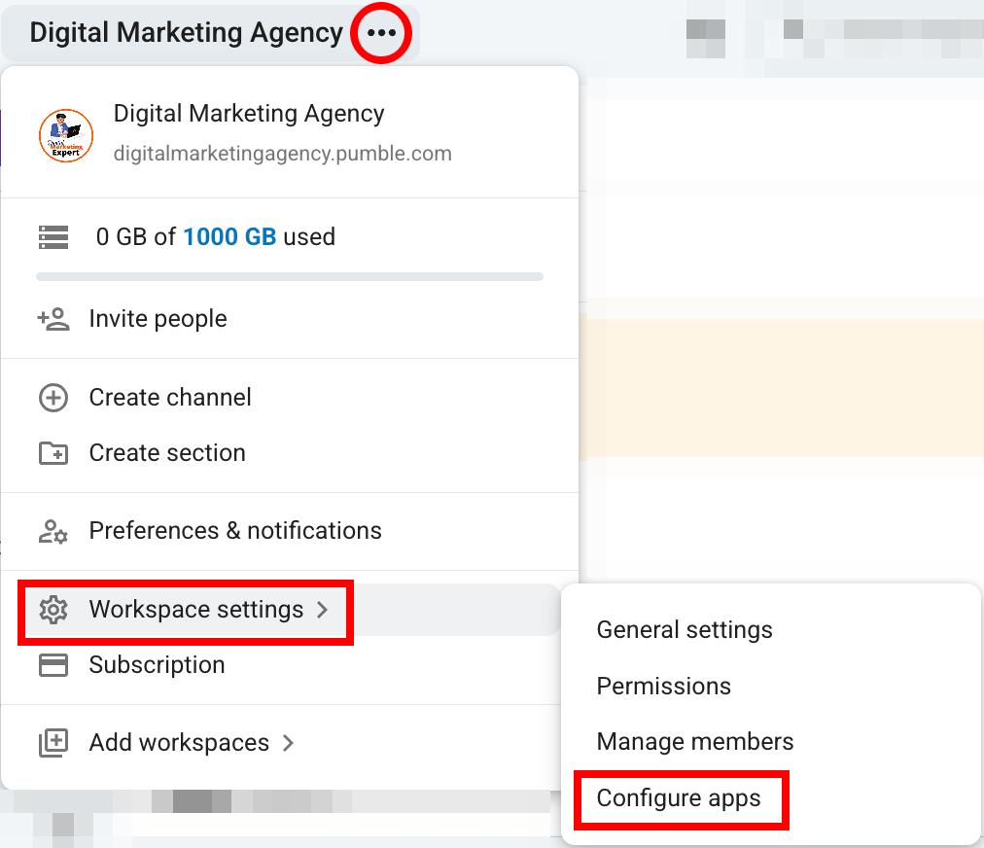Select Configure apps
984x848 pixels.
[681, 798]
